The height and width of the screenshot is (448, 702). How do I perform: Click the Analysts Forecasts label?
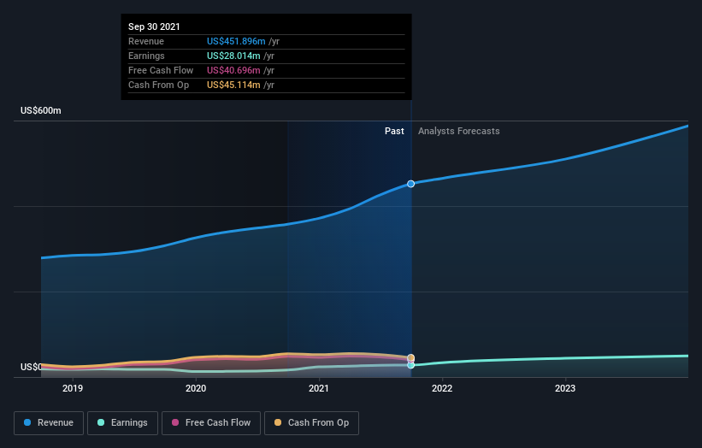[459, 131]
